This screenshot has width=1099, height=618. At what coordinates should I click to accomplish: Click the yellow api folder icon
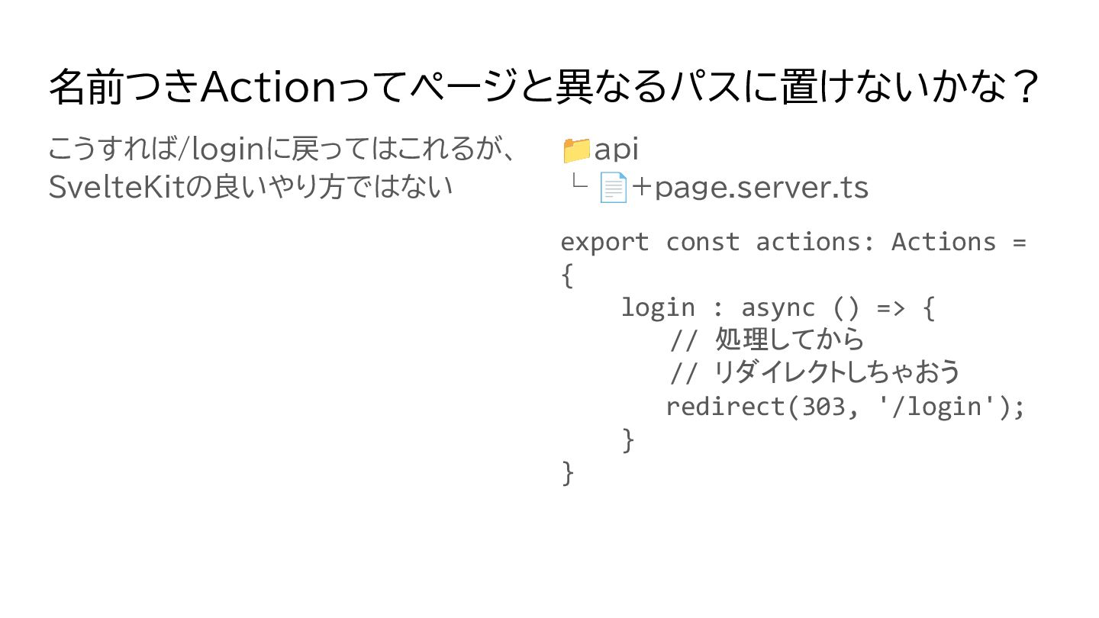[576, 151]
